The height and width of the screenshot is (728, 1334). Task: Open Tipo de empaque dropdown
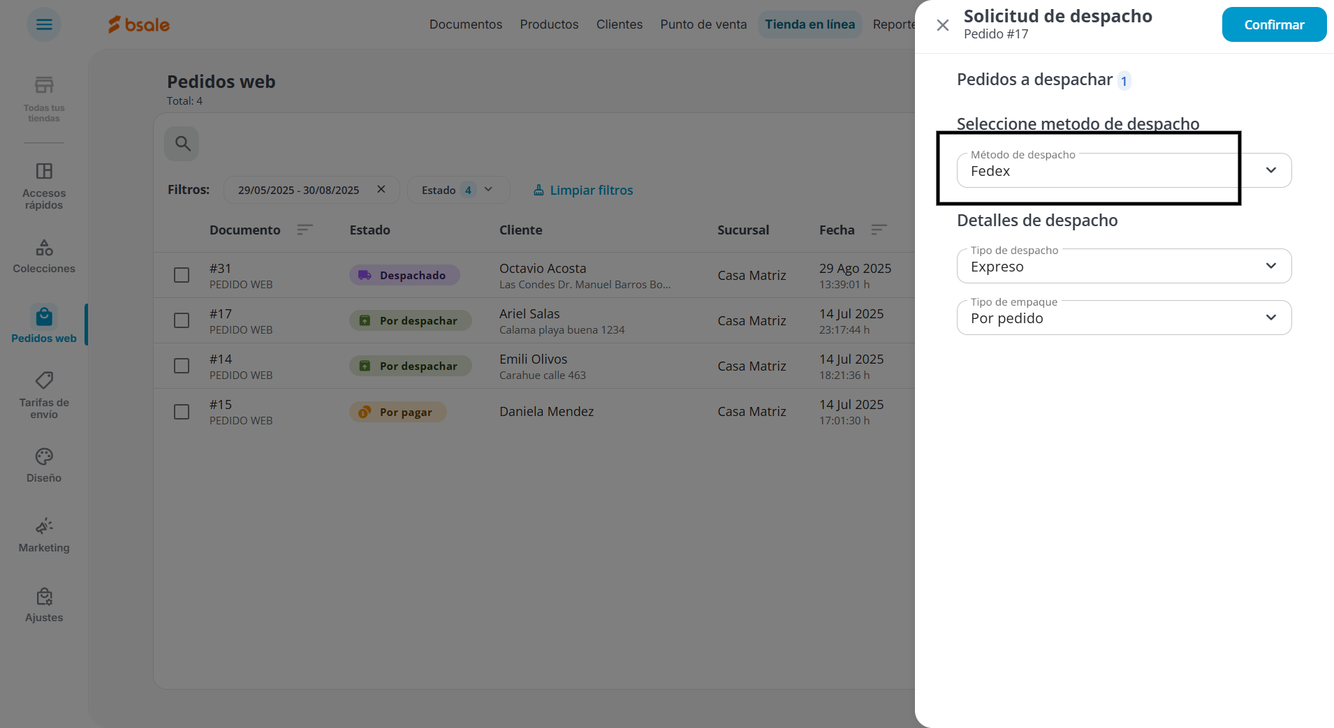pyautogui.click(x=1124, y=318)
